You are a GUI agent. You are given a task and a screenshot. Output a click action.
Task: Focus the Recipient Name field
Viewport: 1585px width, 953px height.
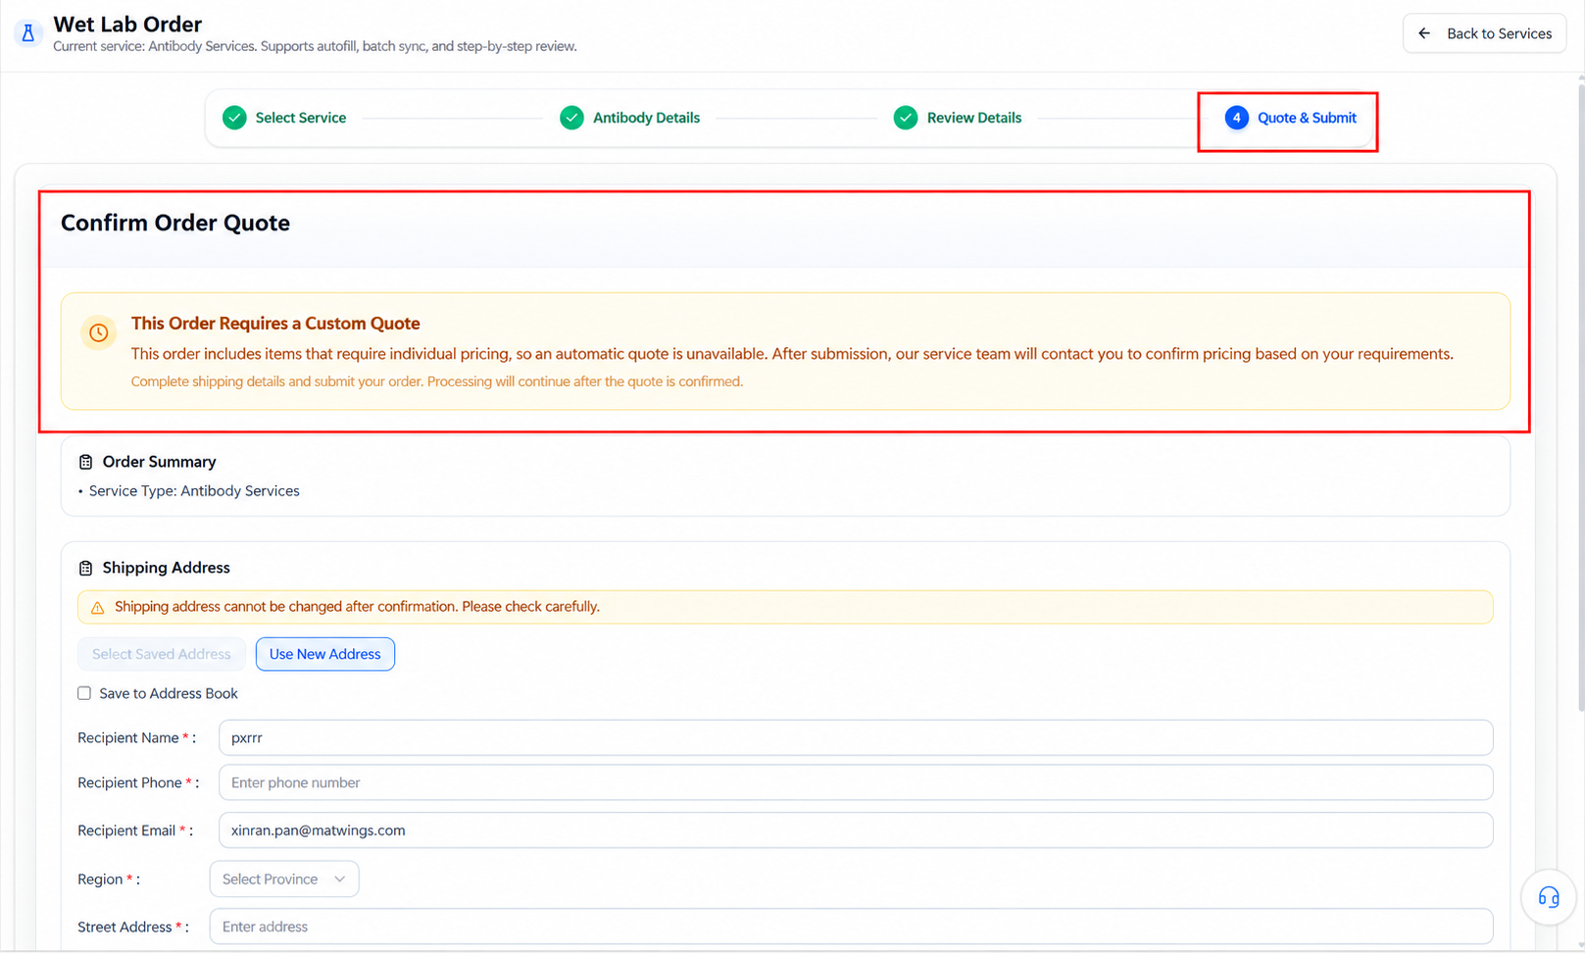tap(856, 738)
